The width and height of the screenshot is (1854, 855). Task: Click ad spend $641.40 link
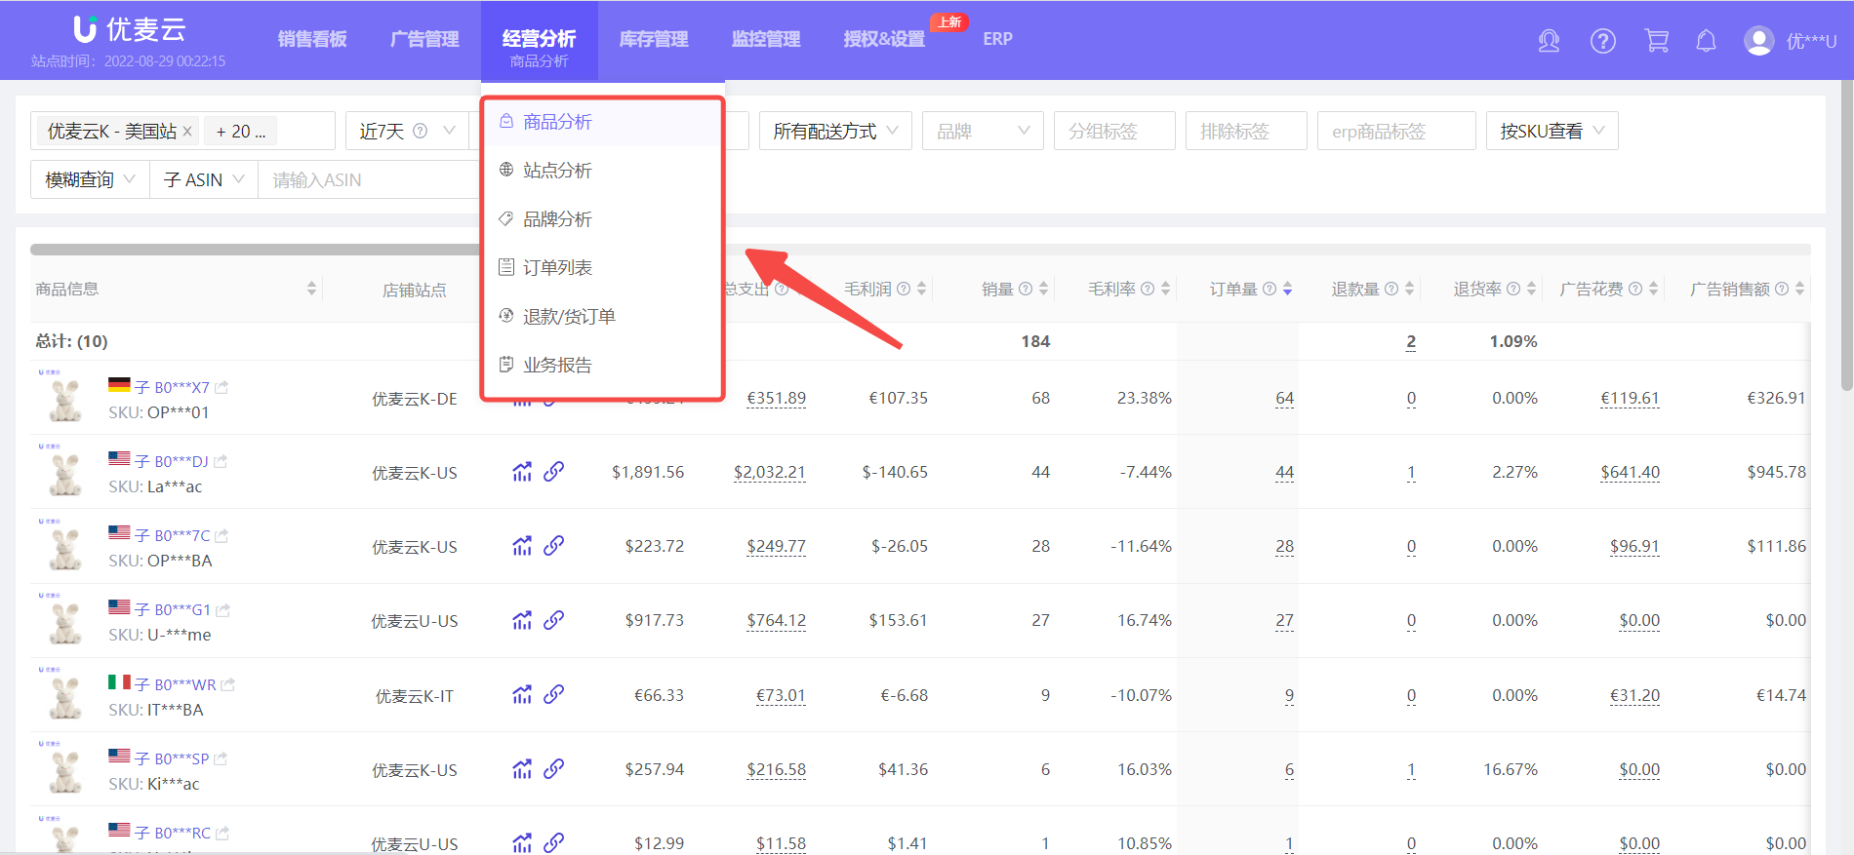click(1630, 472)
